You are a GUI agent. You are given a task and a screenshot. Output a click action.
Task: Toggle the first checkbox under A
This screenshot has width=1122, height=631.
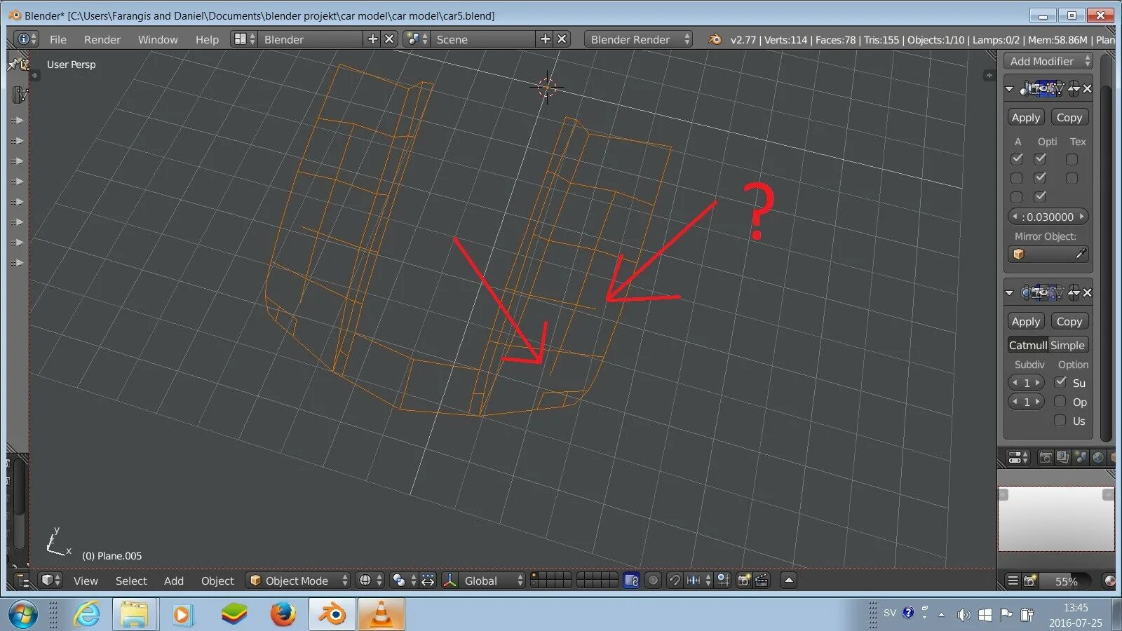(1017, 159)
